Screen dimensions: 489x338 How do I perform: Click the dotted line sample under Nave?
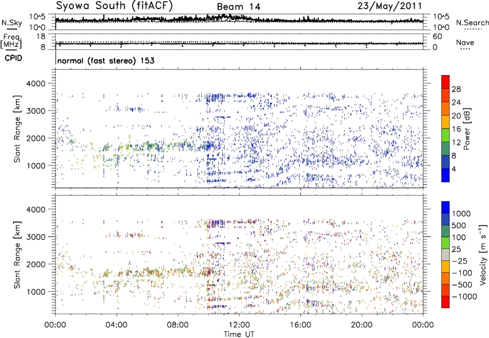pyautogui.click(x=465, y=49)
